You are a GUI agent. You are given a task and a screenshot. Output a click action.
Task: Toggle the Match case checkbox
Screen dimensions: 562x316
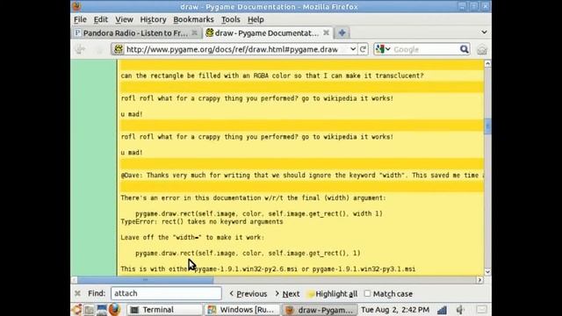(x=367, y=293)
